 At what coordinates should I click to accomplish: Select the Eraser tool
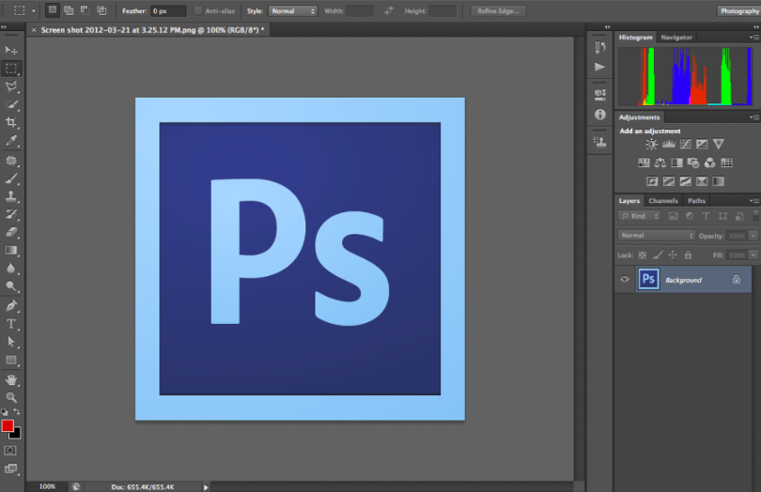point(10,232)
